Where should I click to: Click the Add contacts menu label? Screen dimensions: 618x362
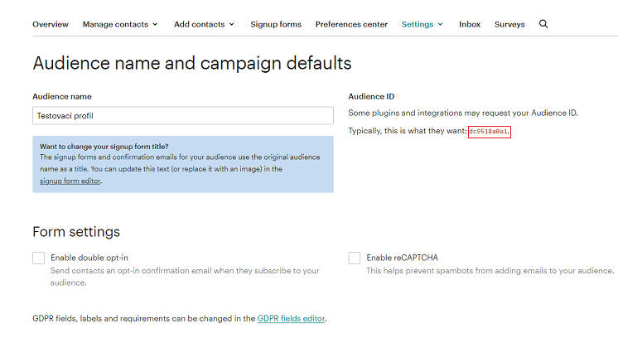coord(200,24)
